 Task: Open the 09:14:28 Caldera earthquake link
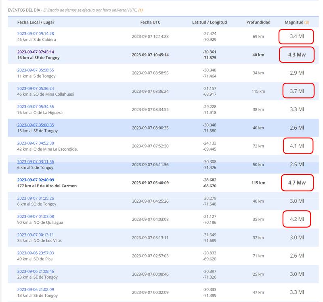[36, 34]
